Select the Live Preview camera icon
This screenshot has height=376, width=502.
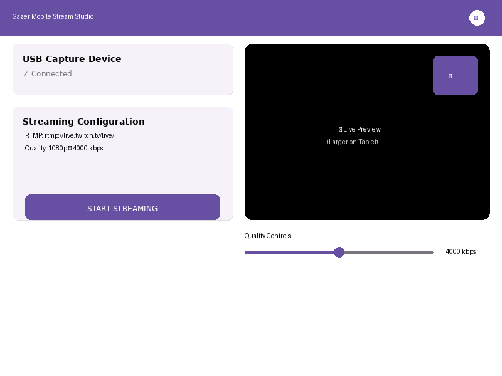pos(339,129)
